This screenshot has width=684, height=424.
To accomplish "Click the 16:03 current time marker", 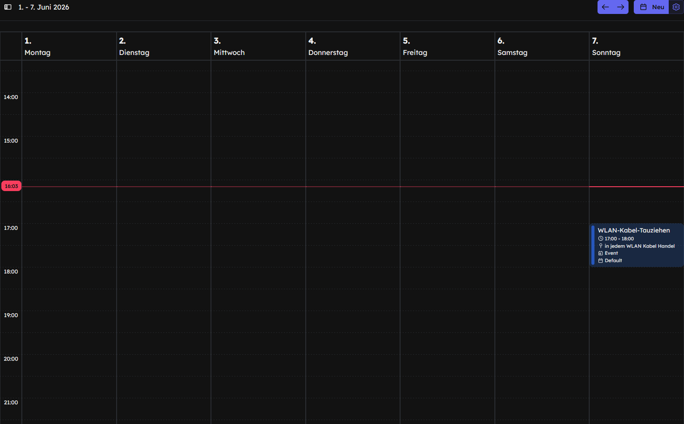I will (x=11, y=186).
